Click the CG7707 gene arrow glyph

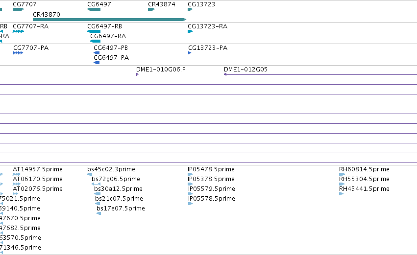tap(18, 9)
